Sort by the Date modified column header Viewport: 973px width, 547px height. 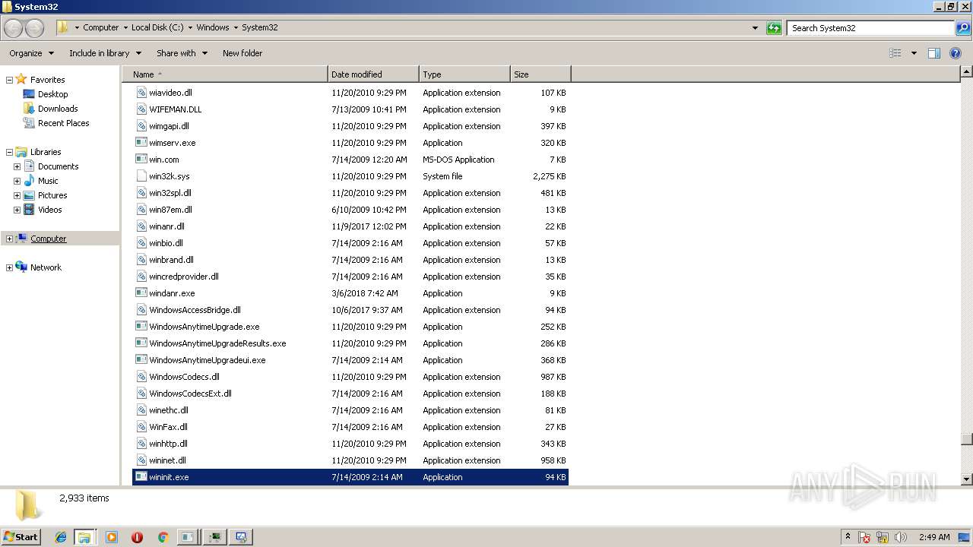tap(373, 74)
